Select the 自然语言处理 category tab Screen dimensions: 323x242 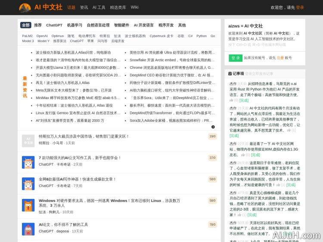tap(98, 25)
